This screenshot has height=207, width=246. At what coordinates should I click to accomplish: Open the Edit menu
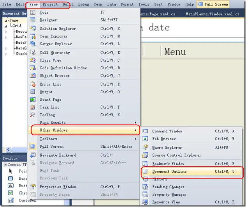pyautogui.click(x=20, y=4)
